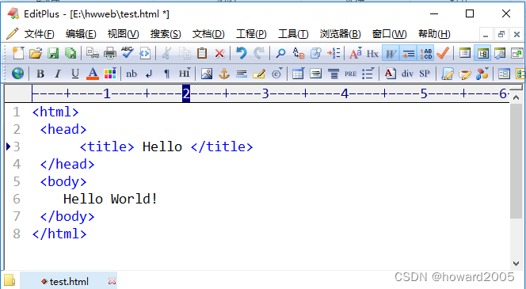Open the 搜索(S) menu
This screenshot has width=526, height=289.
pyautogui.click(x=166, y=34)
